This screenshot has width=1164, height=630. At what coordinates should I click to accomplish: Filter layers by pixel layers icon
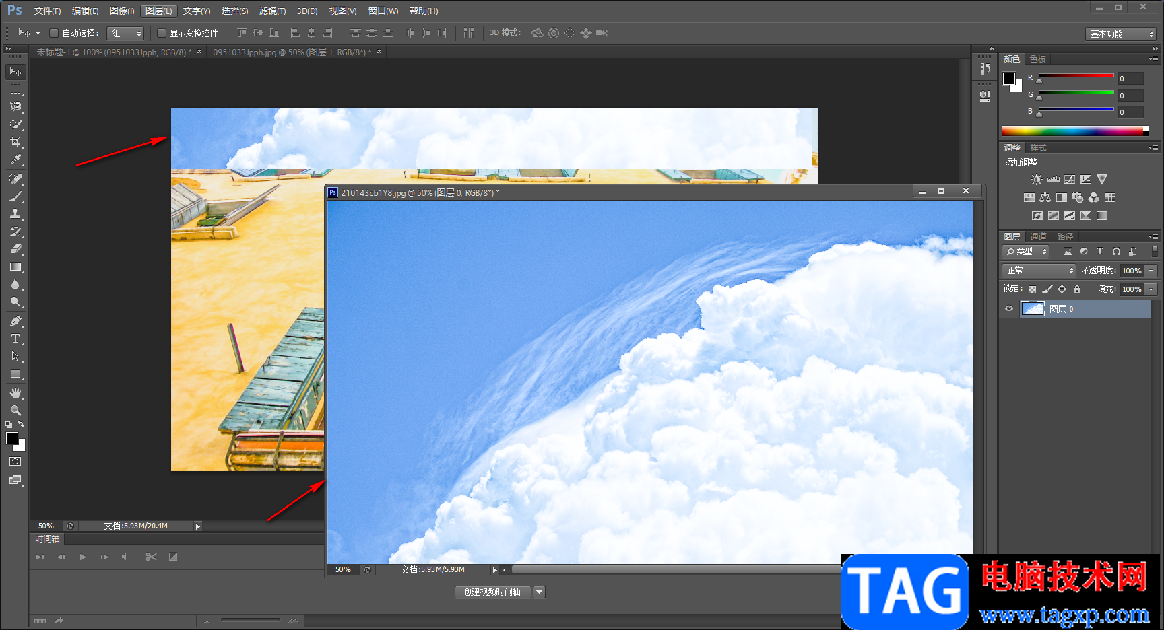pos(1068,252)
